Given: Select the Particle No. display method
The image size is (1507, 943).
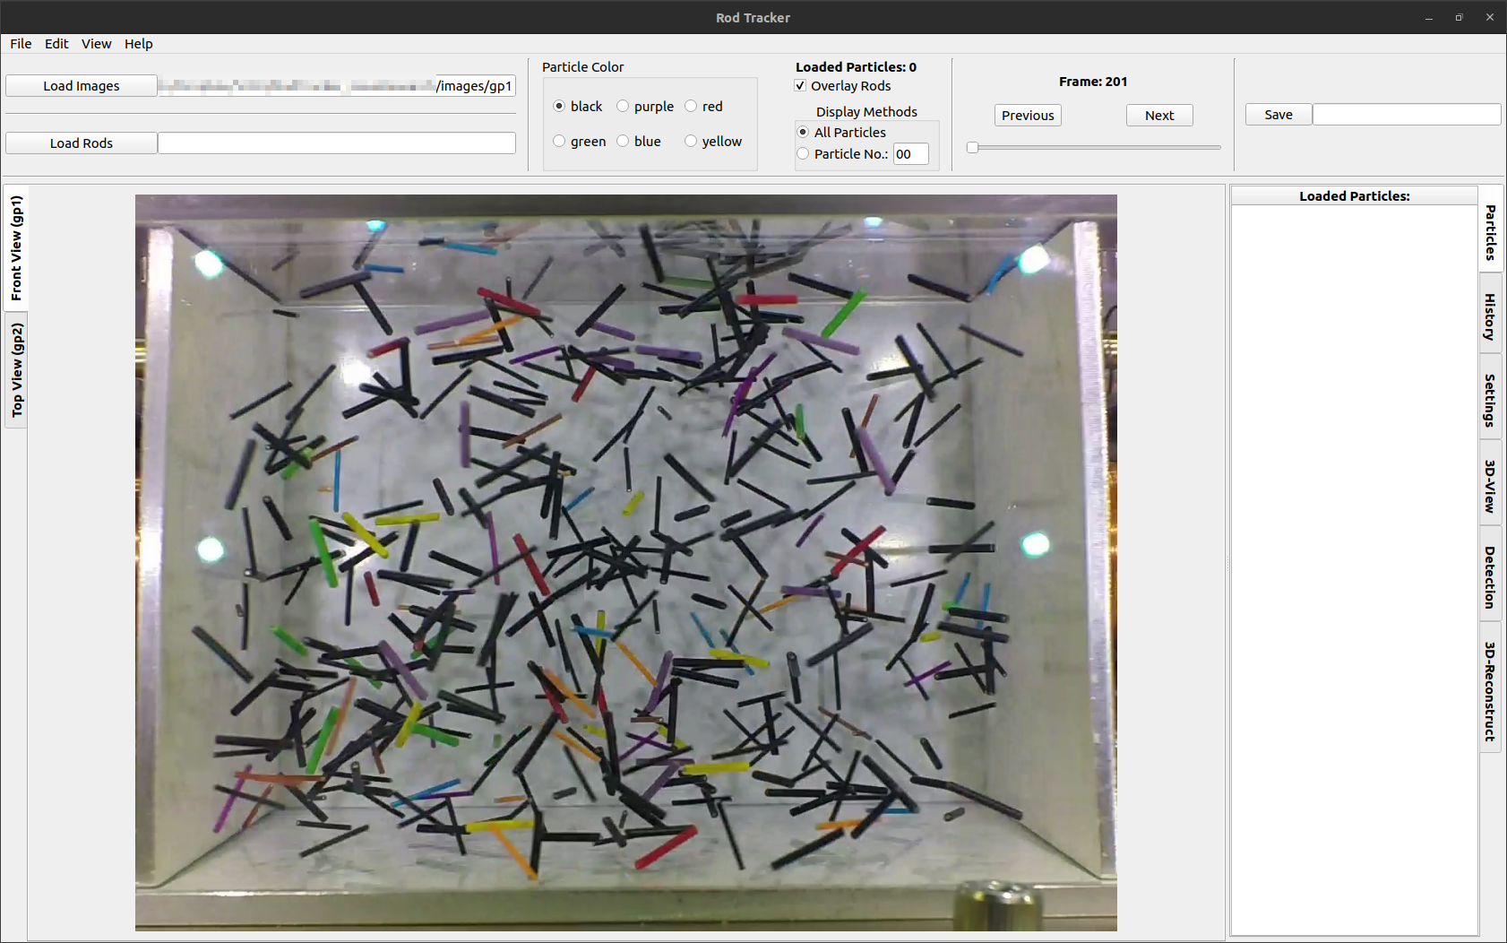Looking at the screenshot, I should (842, 154).
